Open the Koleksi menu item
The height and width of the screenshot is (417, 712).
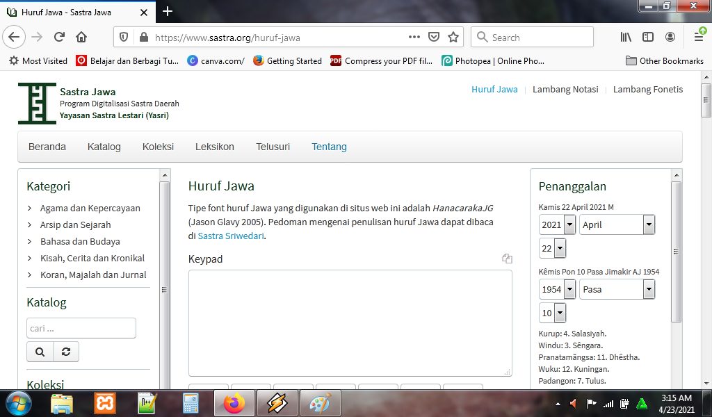coord(158,147)
